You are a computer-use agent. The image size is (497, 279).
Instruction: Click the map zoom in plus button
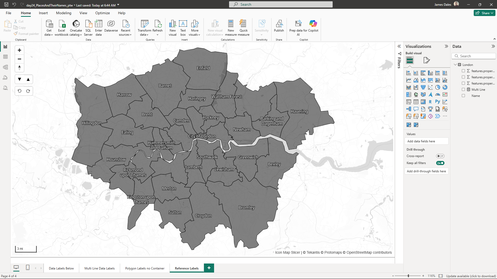[19, 50]
